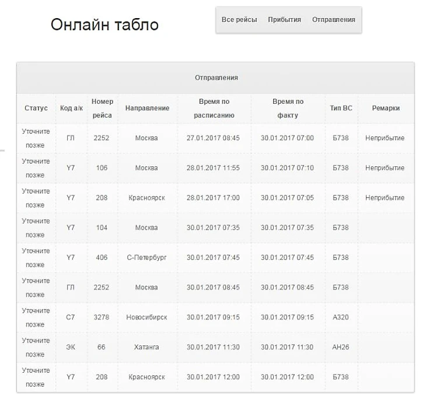Click actual time 30.01.2017 09:15
Viewport: 426px width, 402px height.
(287, 317)
